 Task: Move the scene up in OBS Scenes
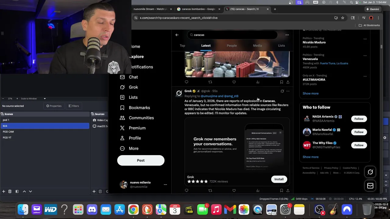pyautogui.click(x=24, y=191)
